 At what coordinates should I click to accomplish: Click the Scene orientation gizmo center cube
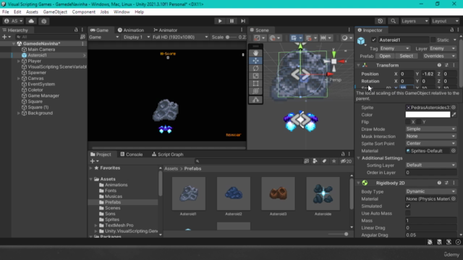pos(334,61)
